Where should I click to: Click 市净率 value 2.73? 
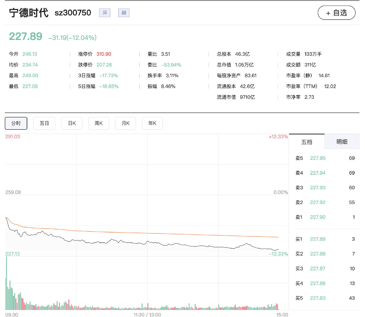309,97
